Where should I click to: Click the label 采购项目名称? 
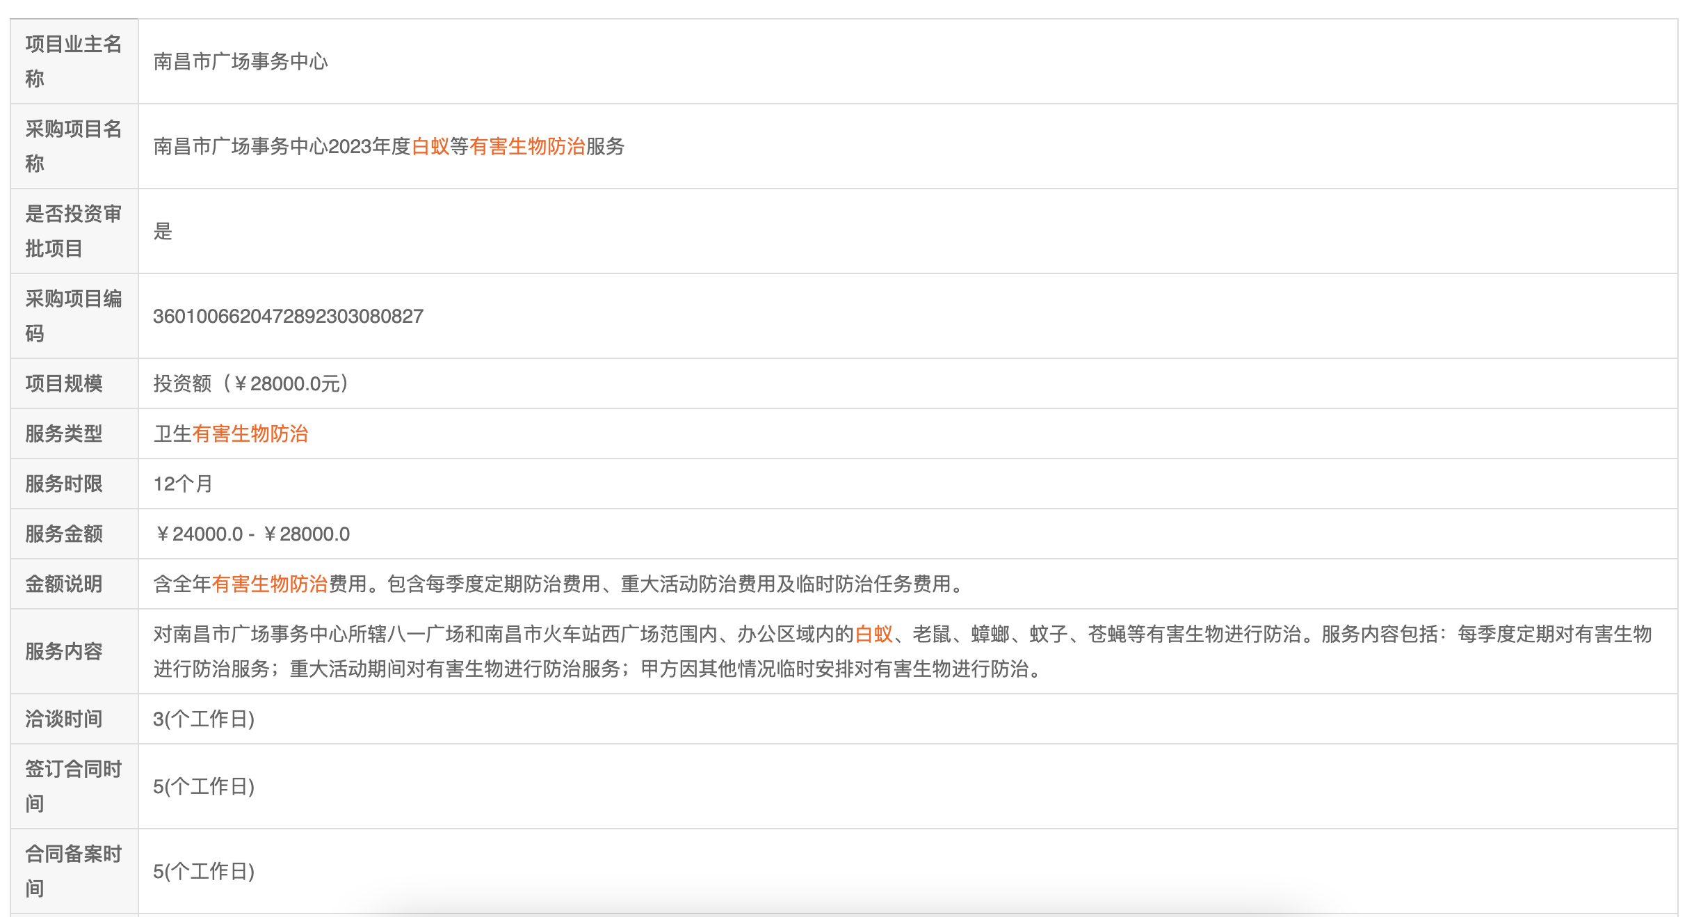click(x=74, y=146)
